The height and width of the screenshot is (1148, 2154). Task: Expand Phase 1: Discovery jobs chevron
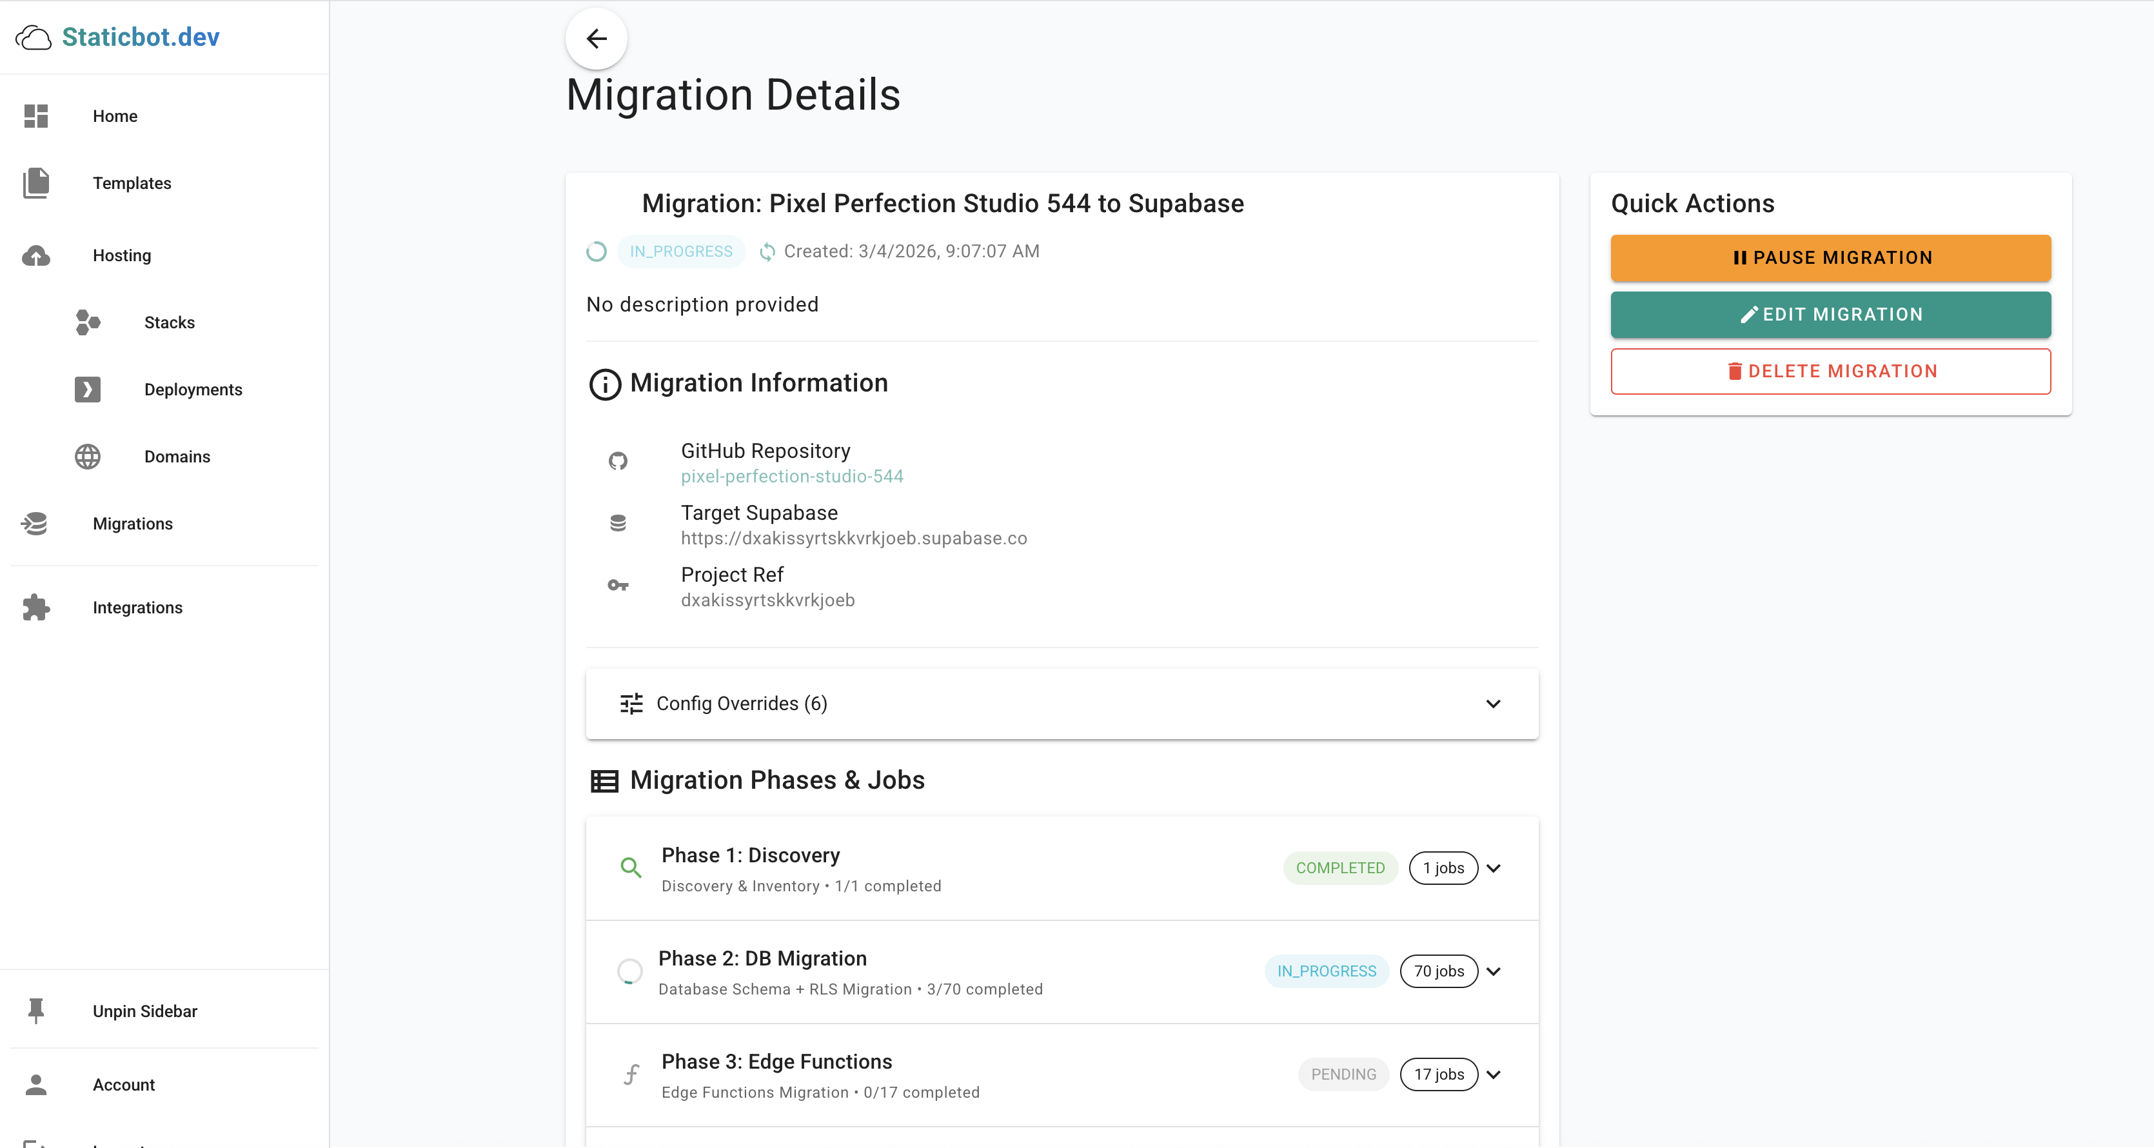[x=1494, y=868]
